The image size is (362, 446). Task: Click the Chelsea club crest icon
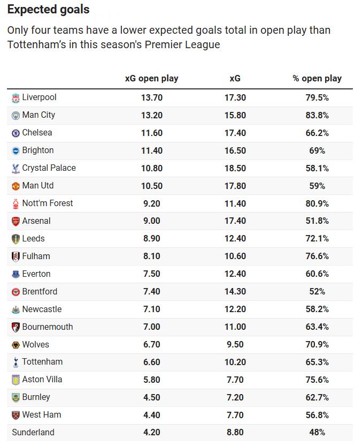point(16,133)
